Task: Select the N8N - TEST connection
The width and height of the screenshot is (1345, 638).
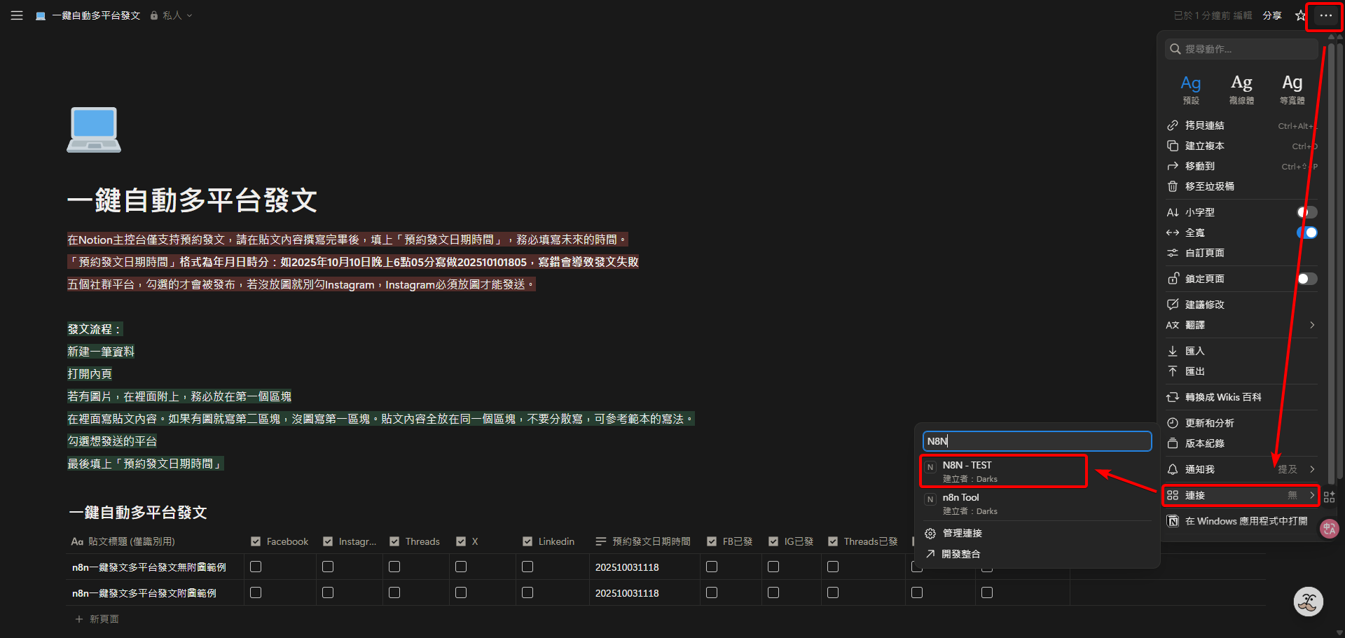Action: pyautogui.click(x=1002, y=471)
